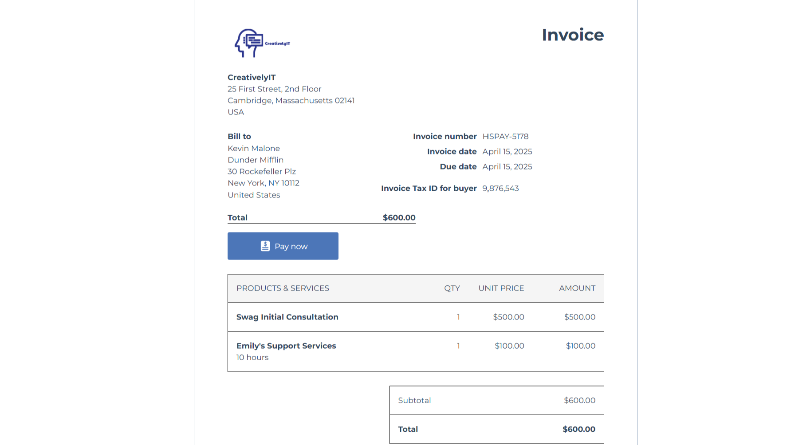This screenshot has height=445, width=791.
Task: Click Emily's Support Services line item
Action: 286,346
